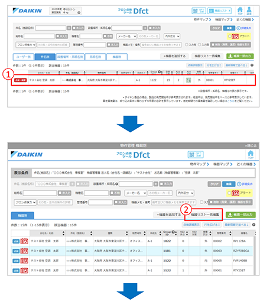Open the QR code scan icon in upper header
The height and width of the screenshot is (302, 263).
(x=199, y=11)
